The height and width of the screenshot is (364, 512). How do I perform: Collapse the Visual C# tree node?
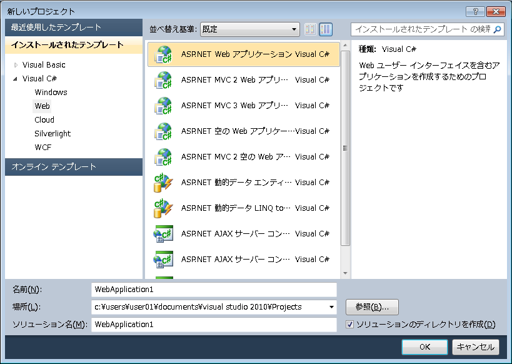click(15, 79)
